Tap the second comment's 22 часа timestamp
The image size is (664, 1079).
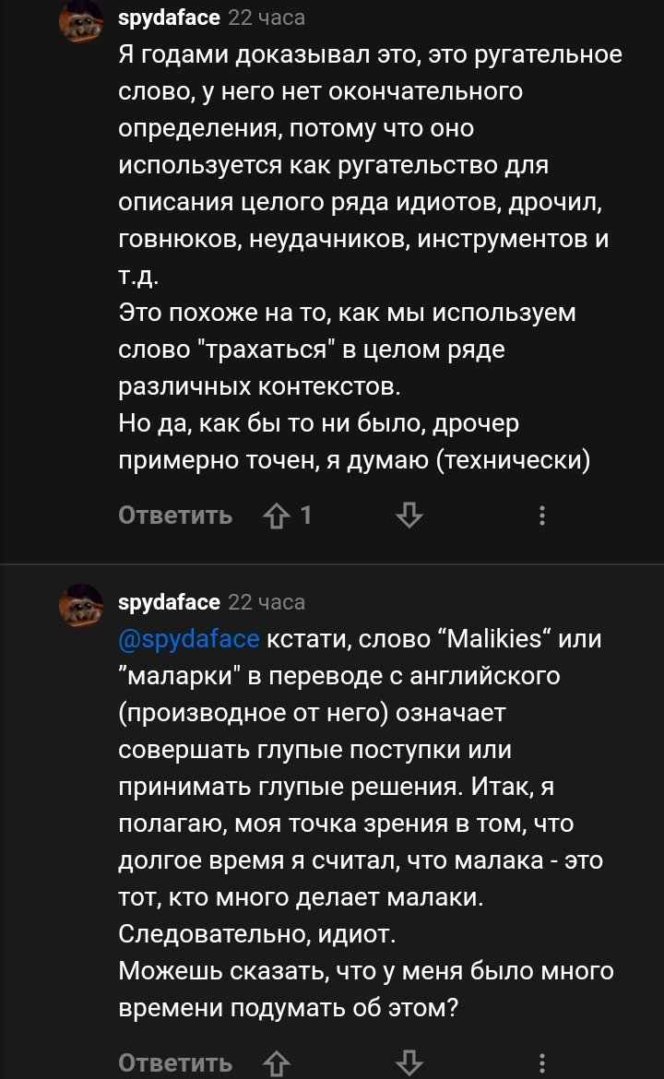tap(267, 602)
